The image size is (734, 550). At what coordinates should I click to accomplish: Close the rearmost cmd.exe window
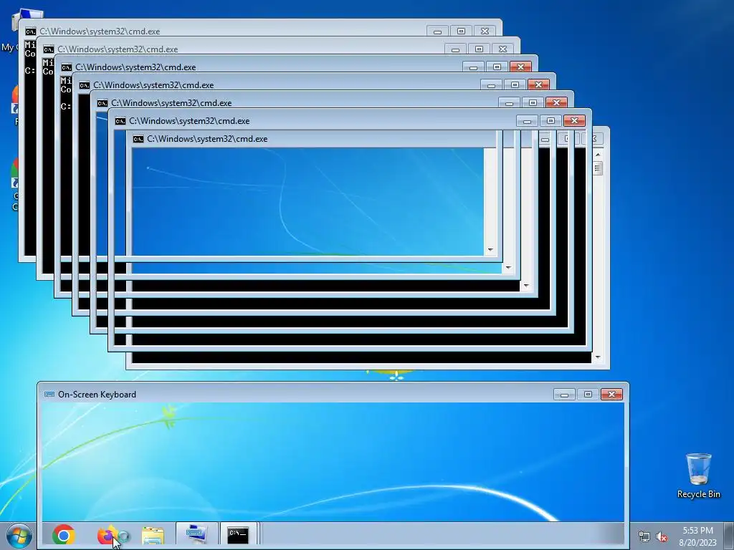coord(485,31)
